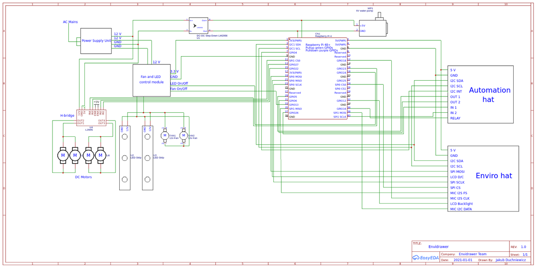The image size is (536, 268).
Task: Select the Raspberry Pi 4B+ header component
Action: (317, 78)
